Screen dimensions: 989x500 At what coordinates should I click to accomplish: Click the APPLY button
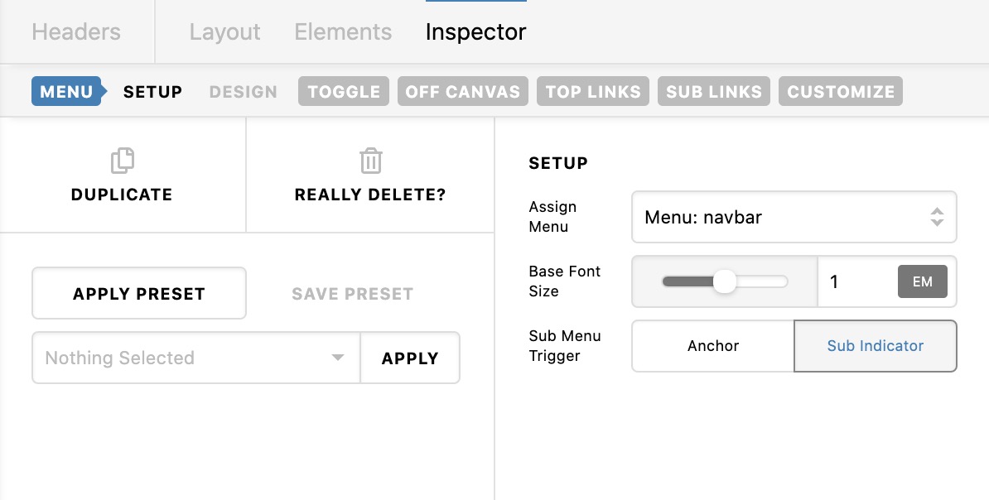click(410, 358)
